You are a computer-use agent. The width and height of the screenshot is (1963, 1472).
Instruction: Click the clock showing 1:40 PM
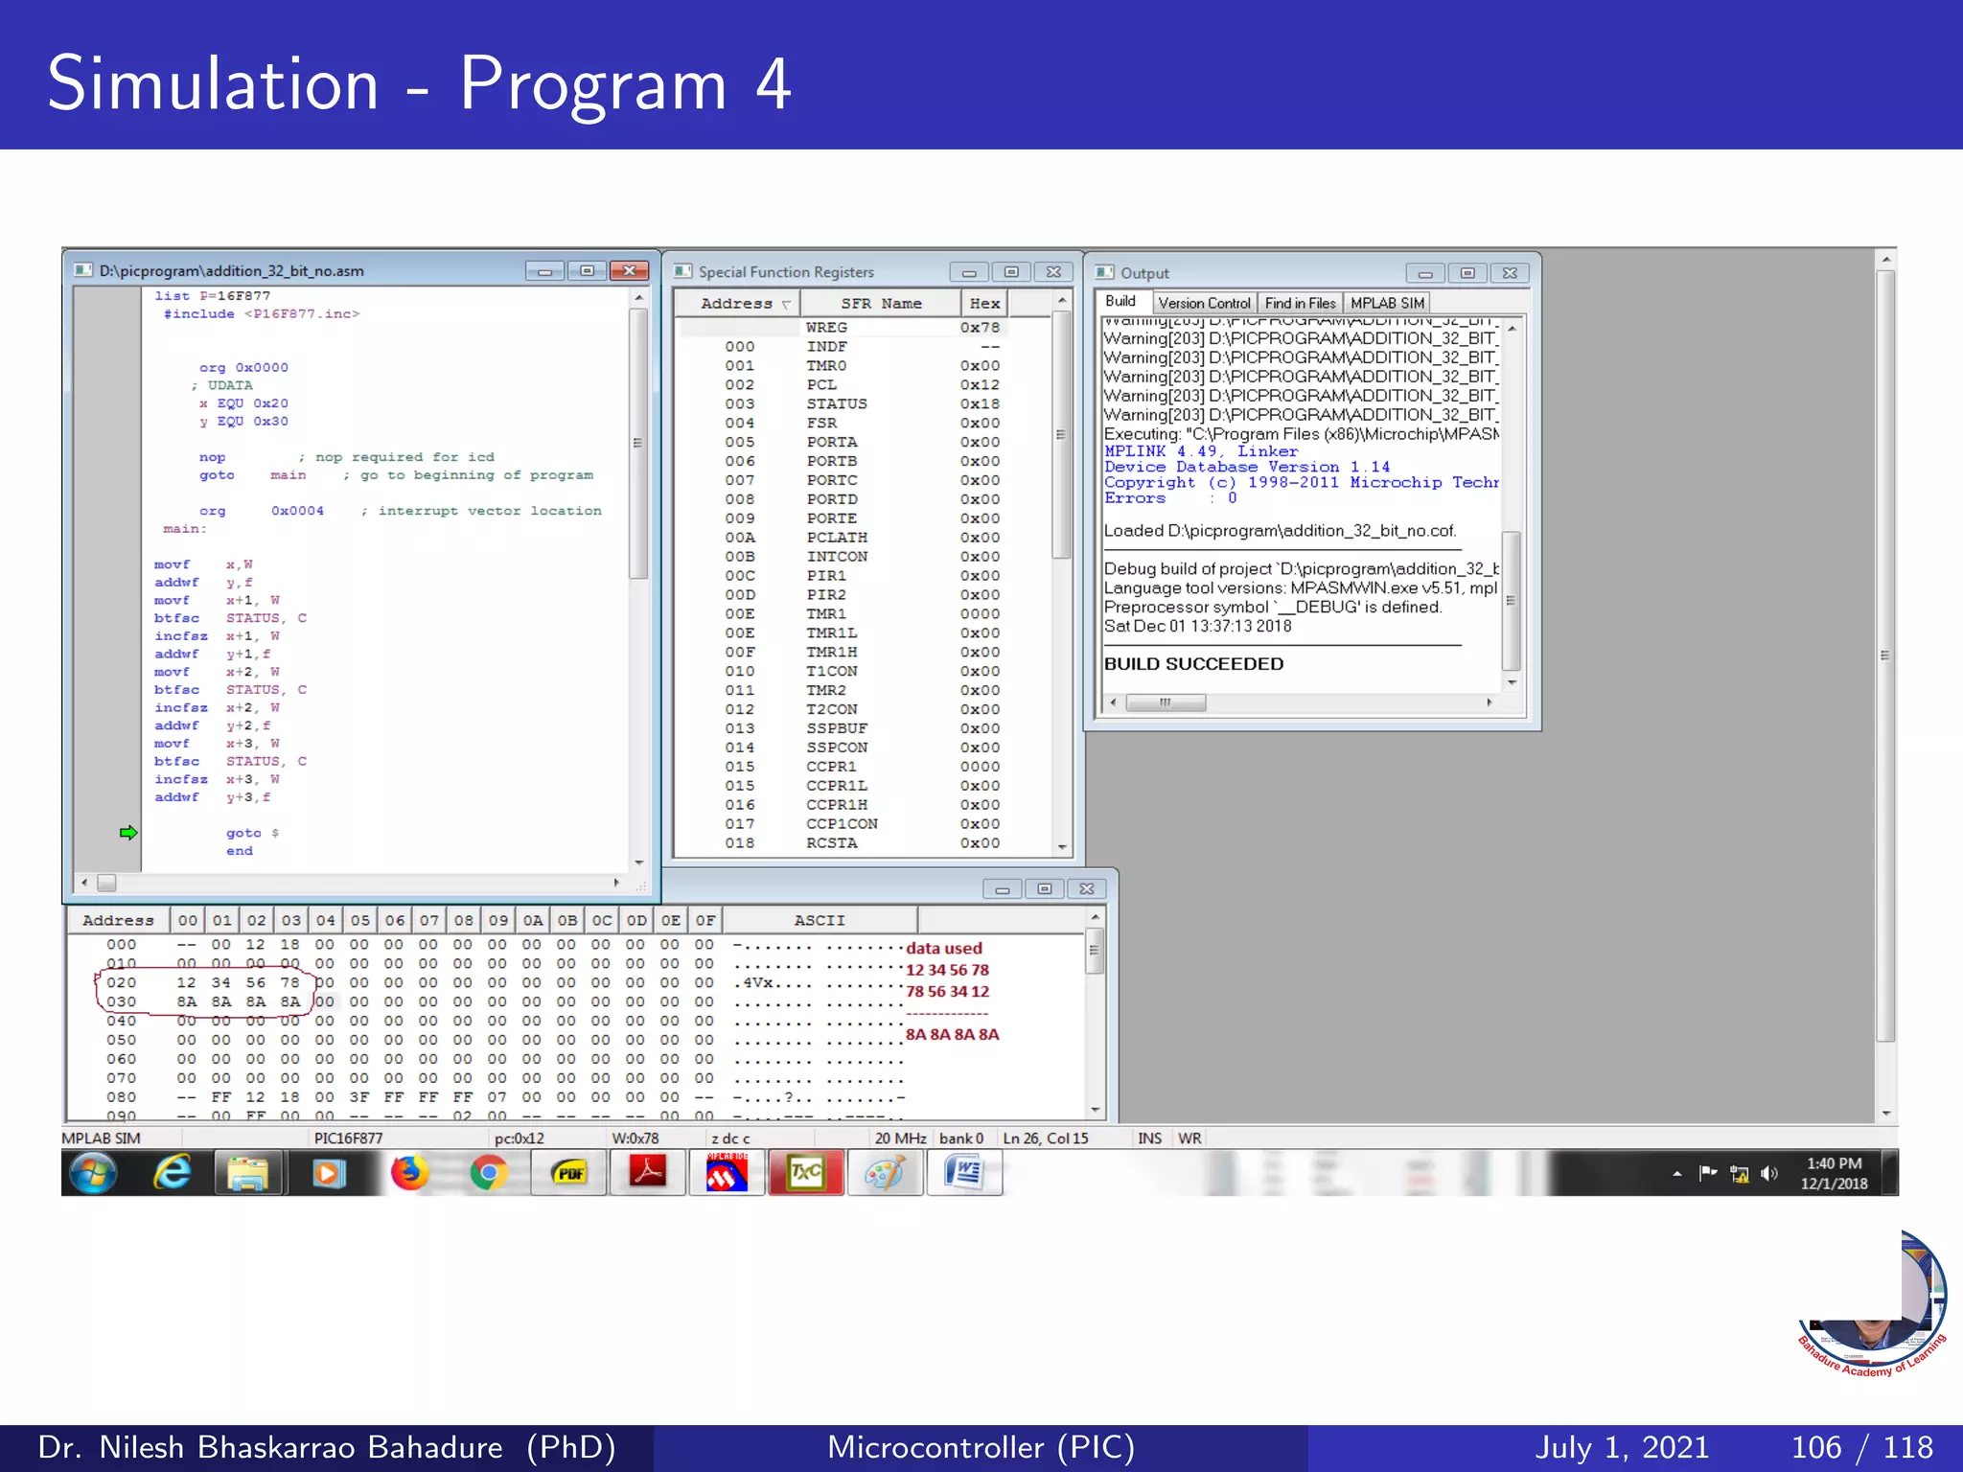point(1834,1173)
